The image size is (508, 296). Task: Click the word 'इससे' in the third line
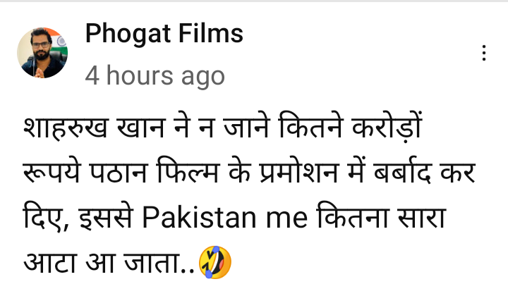[x=106, y=217]
